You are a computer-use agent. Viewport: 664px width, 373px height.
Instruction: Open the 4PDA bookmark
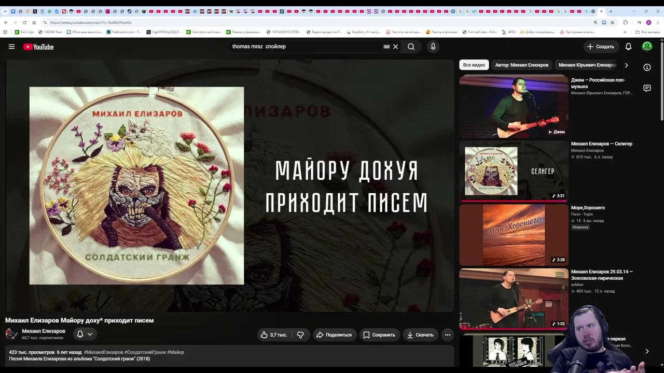508,32
